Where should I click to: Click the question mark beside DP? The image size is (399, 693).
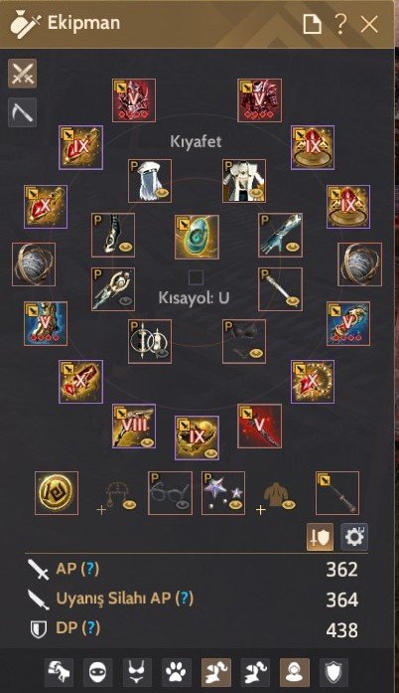(x=91, y=628)
